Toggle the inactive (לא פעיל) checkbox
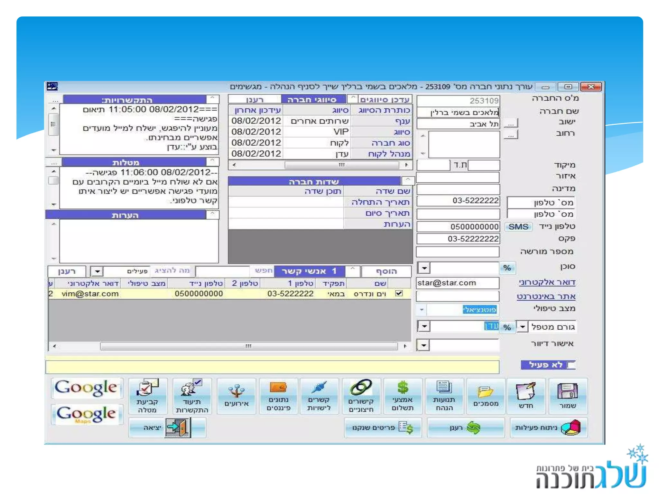This screenshot has width=659, height=494. click(571, 365)
